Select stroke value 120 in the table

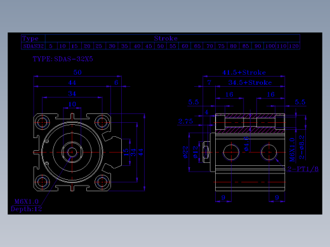(294, 46)
